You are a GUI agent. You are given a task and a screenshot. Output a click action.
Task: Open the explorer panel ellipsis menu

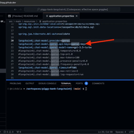2,16
